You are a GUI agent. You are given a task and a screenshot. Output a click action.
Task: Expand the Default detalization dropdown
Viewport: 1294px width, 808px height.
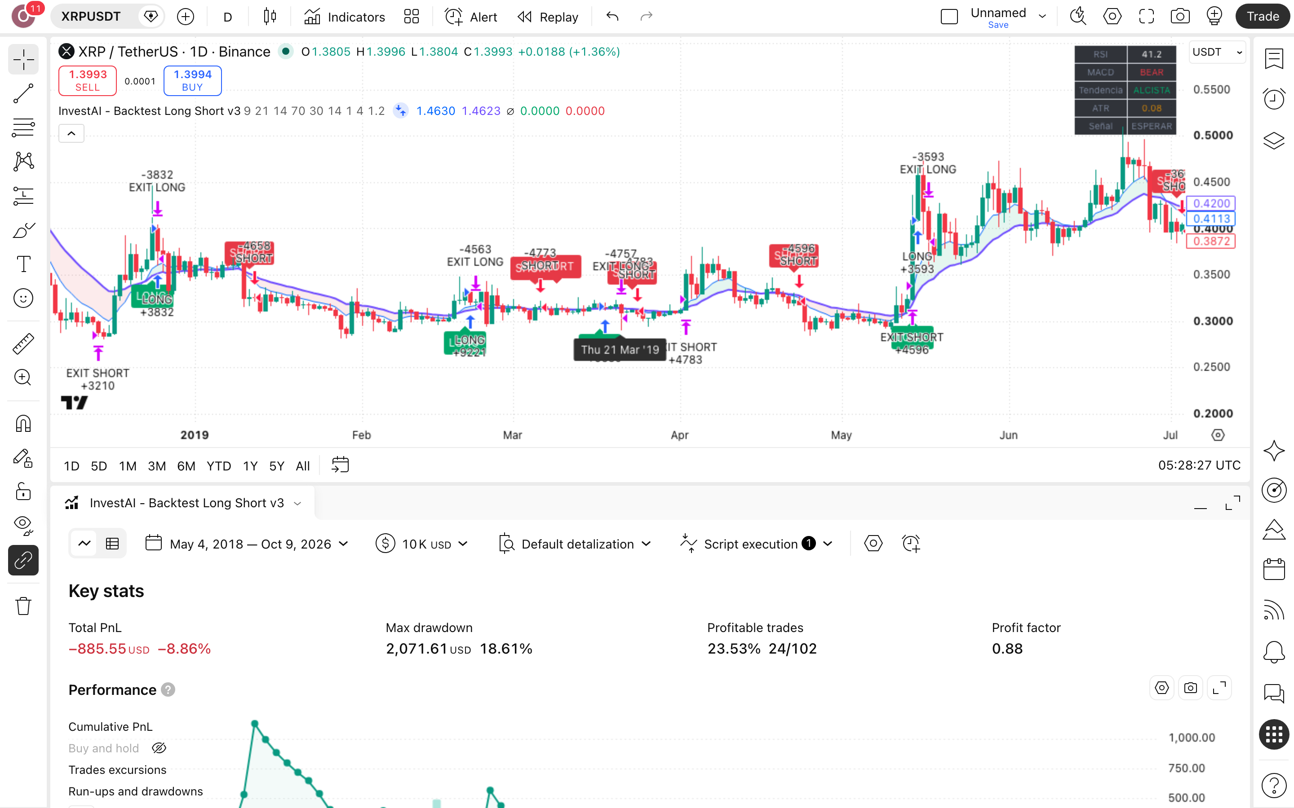pyautogui.click(x=574, y=544)
